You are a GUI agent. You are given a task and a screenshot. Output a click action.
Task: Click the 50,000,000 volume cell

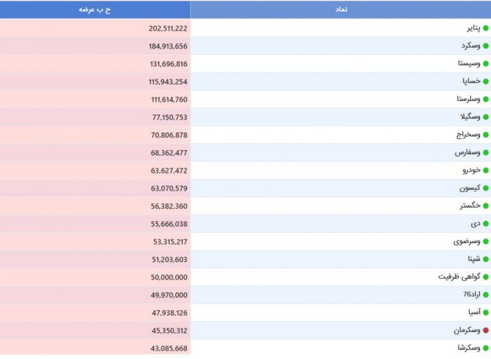169,278
